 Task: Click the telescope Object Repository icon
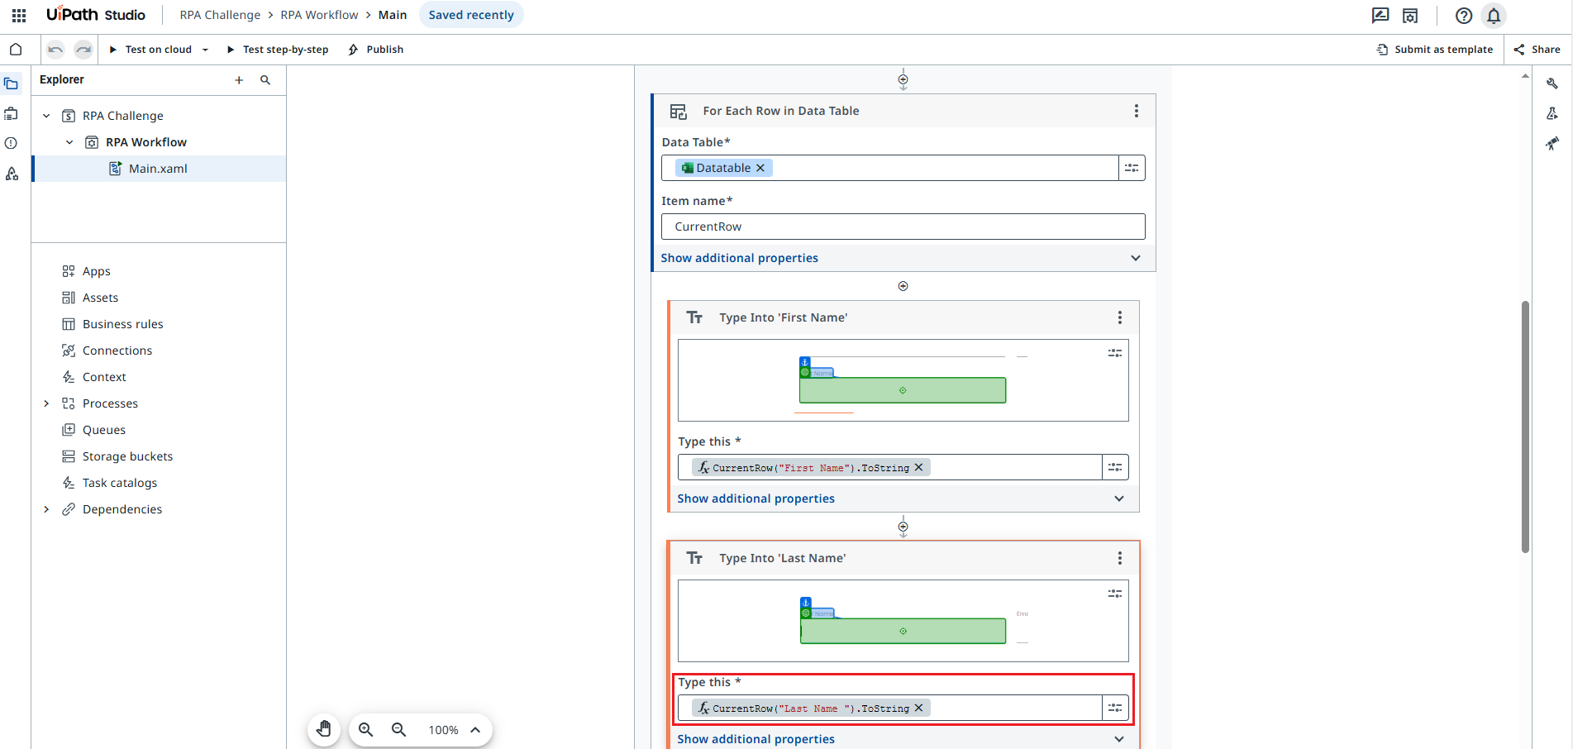click(x=1552, y=143)
